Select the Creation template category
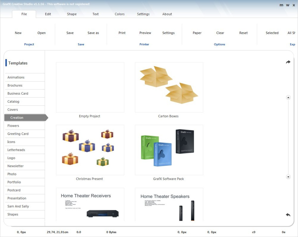The height and width of the screenshot is (237, 298). tap(26, 118)
